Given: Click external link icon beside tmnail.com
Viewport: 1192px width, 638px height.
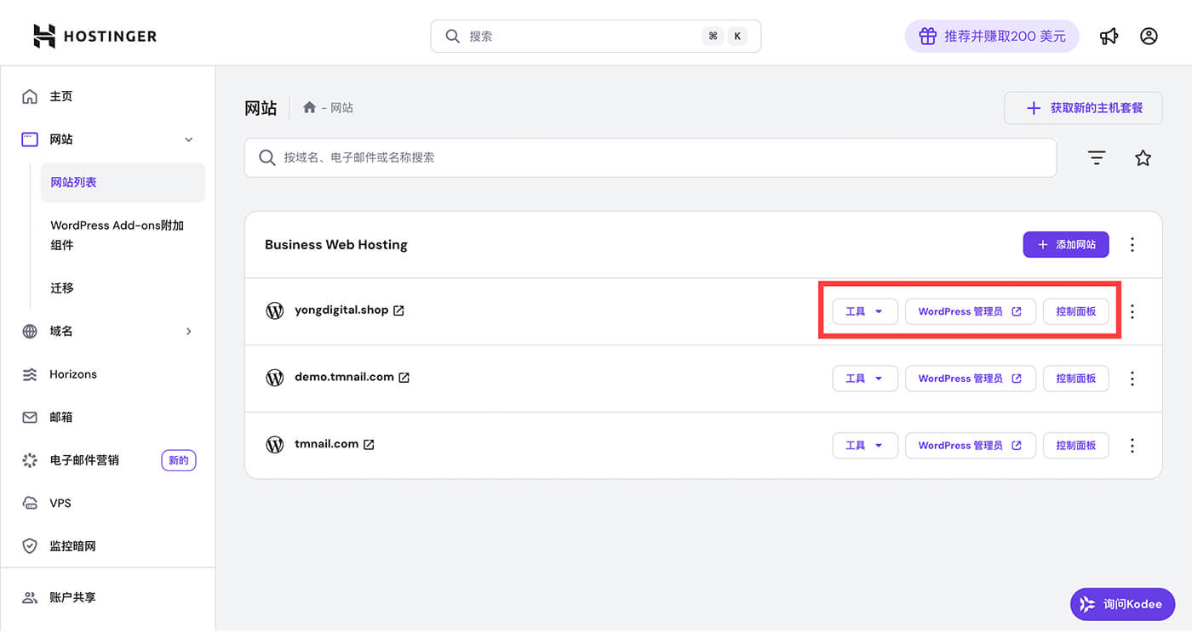Looking at the screenshot, I should (369, 444).
